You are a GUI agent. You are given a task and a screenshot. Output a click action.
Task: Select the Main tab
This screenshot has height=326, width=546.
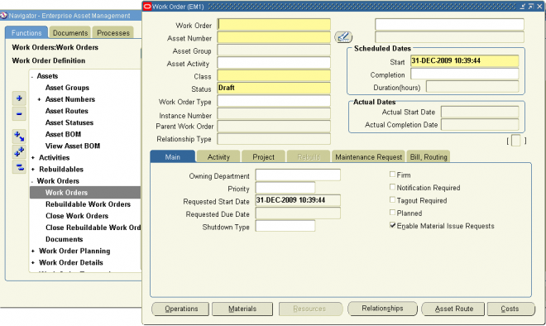click(173, 156)
